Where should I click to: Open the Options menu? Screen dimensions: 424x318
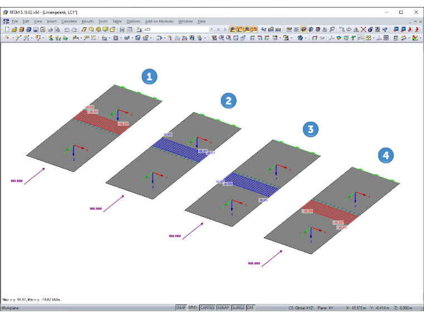[x=133, y=21]
